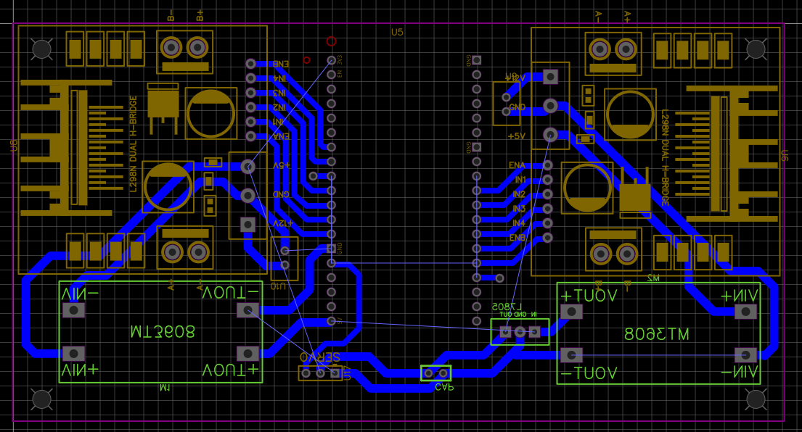This screenshot has width=802, height=432.
Task: Select the left MT3608 boost module footprint
Action: click(x=160, y=333)
